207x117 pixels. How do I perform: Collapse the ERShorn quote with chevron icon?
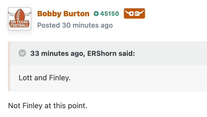click(x=22, y=53)
